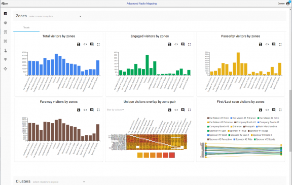292x185 pixels.
Task: Open comments on Total visitors by zones
Action: (92, 44)
